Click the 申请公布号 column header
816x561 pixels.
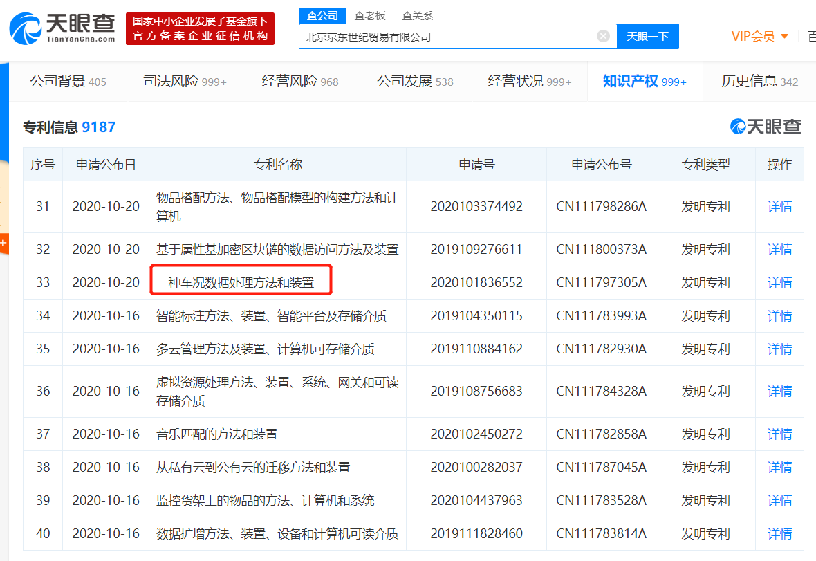click(601, 165)
